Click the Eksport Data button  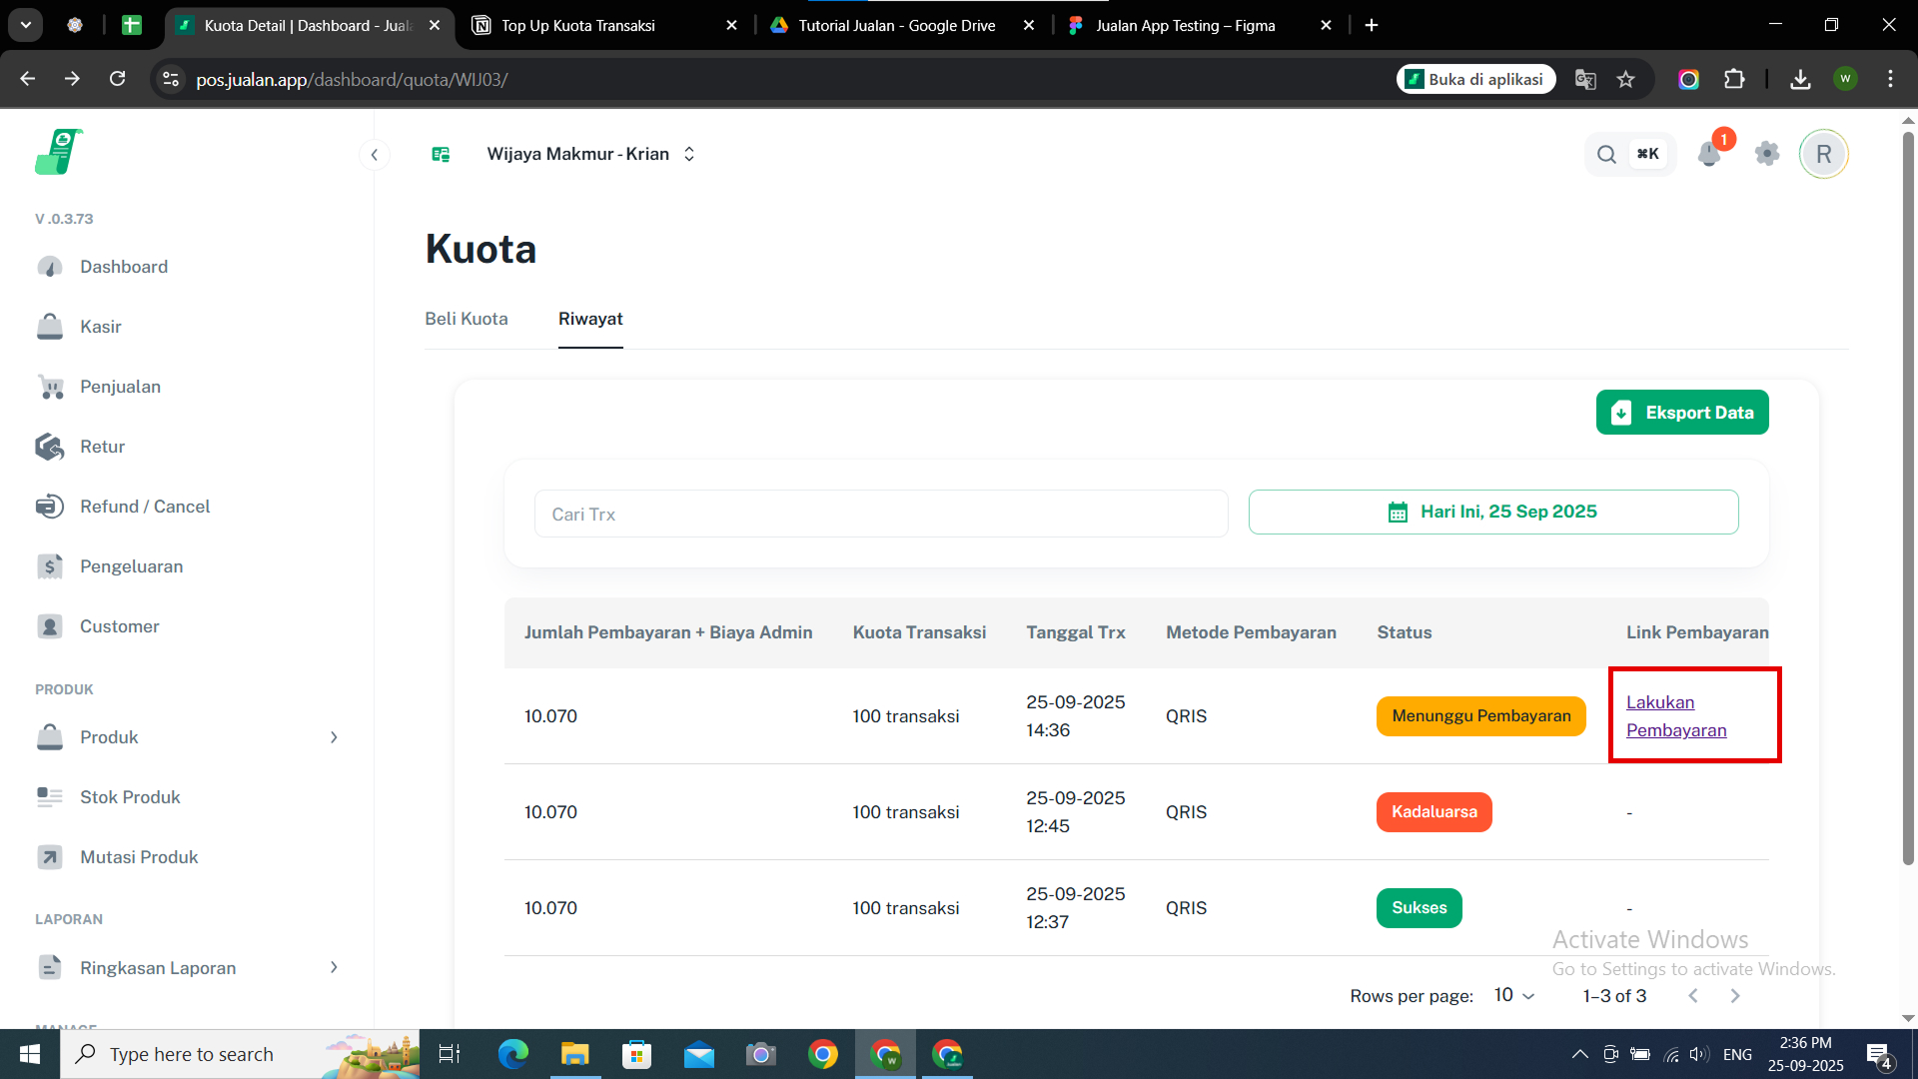pos(1682,413)
